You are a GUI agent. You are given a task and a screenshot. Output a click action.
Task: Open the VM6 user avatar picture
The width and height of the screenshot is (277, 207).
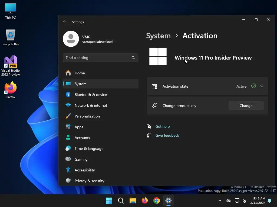(x=71, y=39)
